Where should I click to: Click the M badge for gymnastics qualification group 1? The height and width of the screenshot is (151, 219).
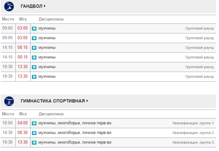tap(34, 123)
